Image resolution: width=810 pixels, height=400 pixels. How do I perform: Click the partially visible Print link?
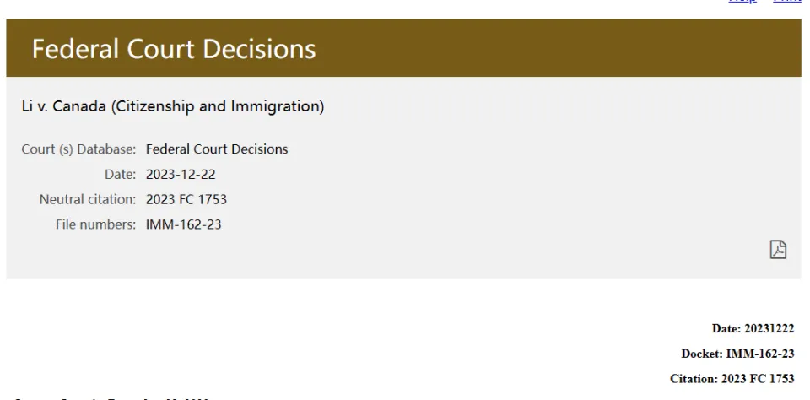[x=787, y=1]
